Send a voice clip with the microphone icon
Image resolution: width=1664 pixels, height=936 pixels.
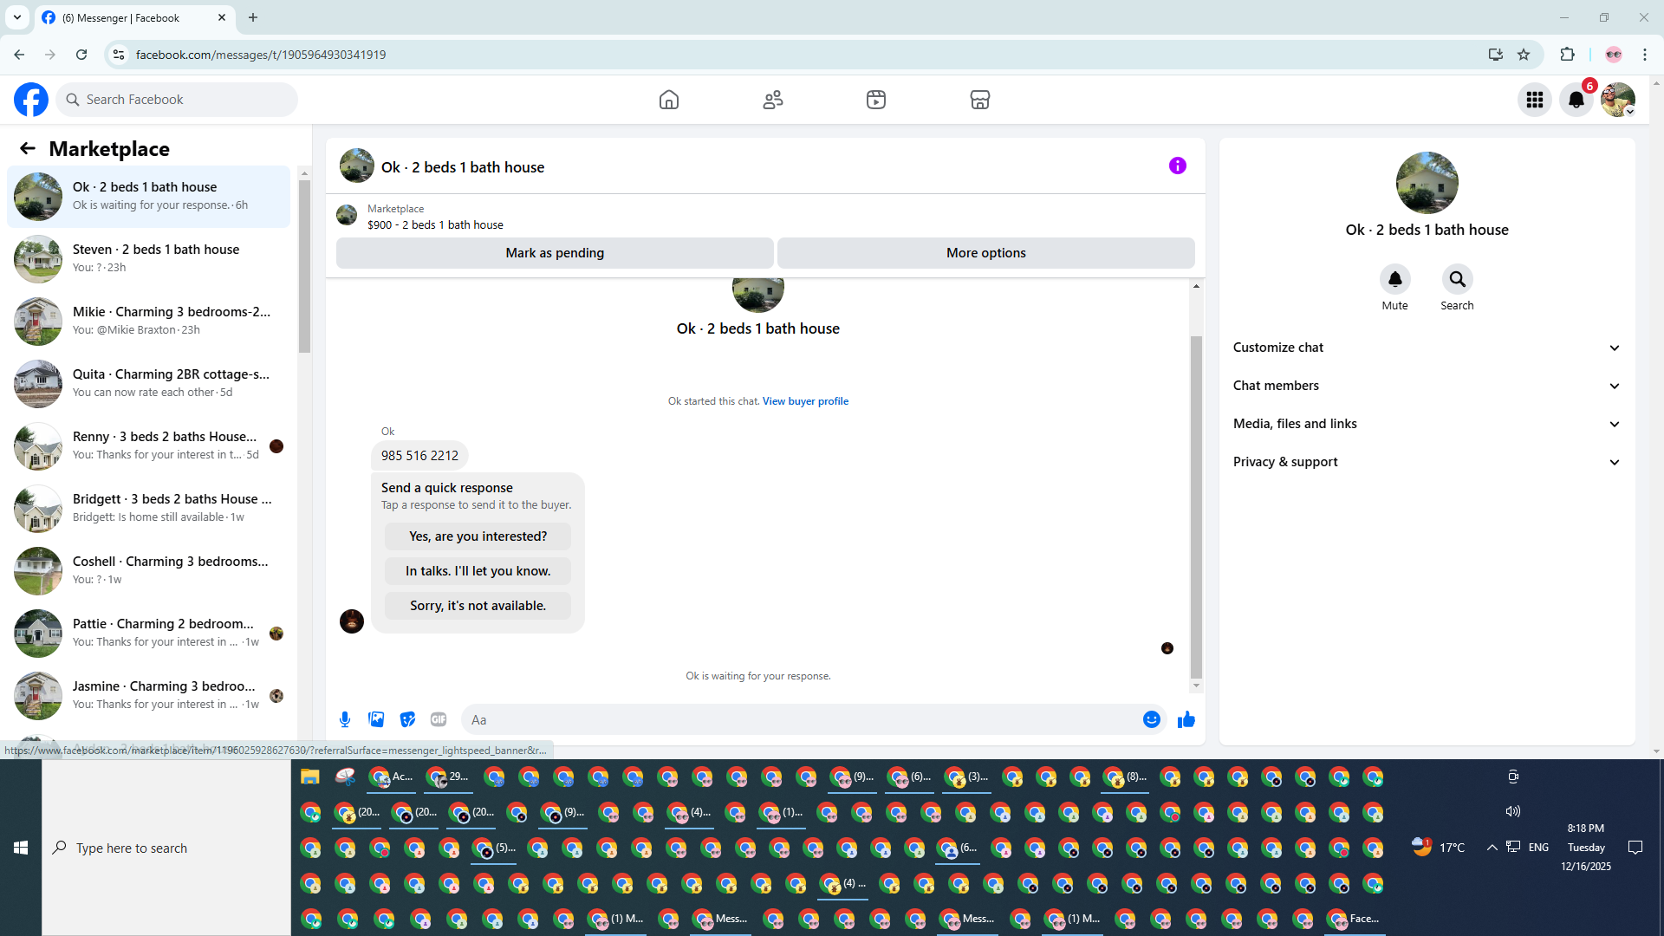pyautogui.click(x=345, y=719)
